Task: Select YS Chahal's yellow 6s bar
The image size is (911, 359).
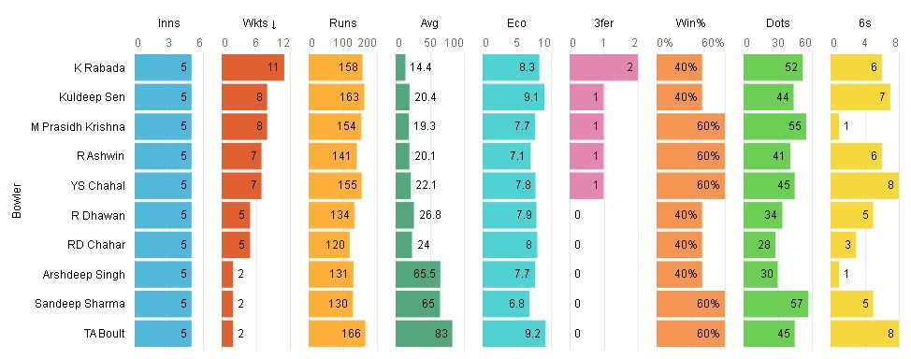Action: pyautogui.click(x=864, y=185)
